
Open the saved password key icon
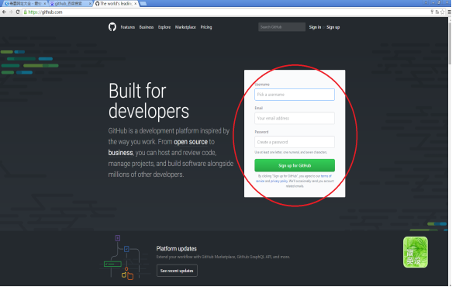coord(432,12)
